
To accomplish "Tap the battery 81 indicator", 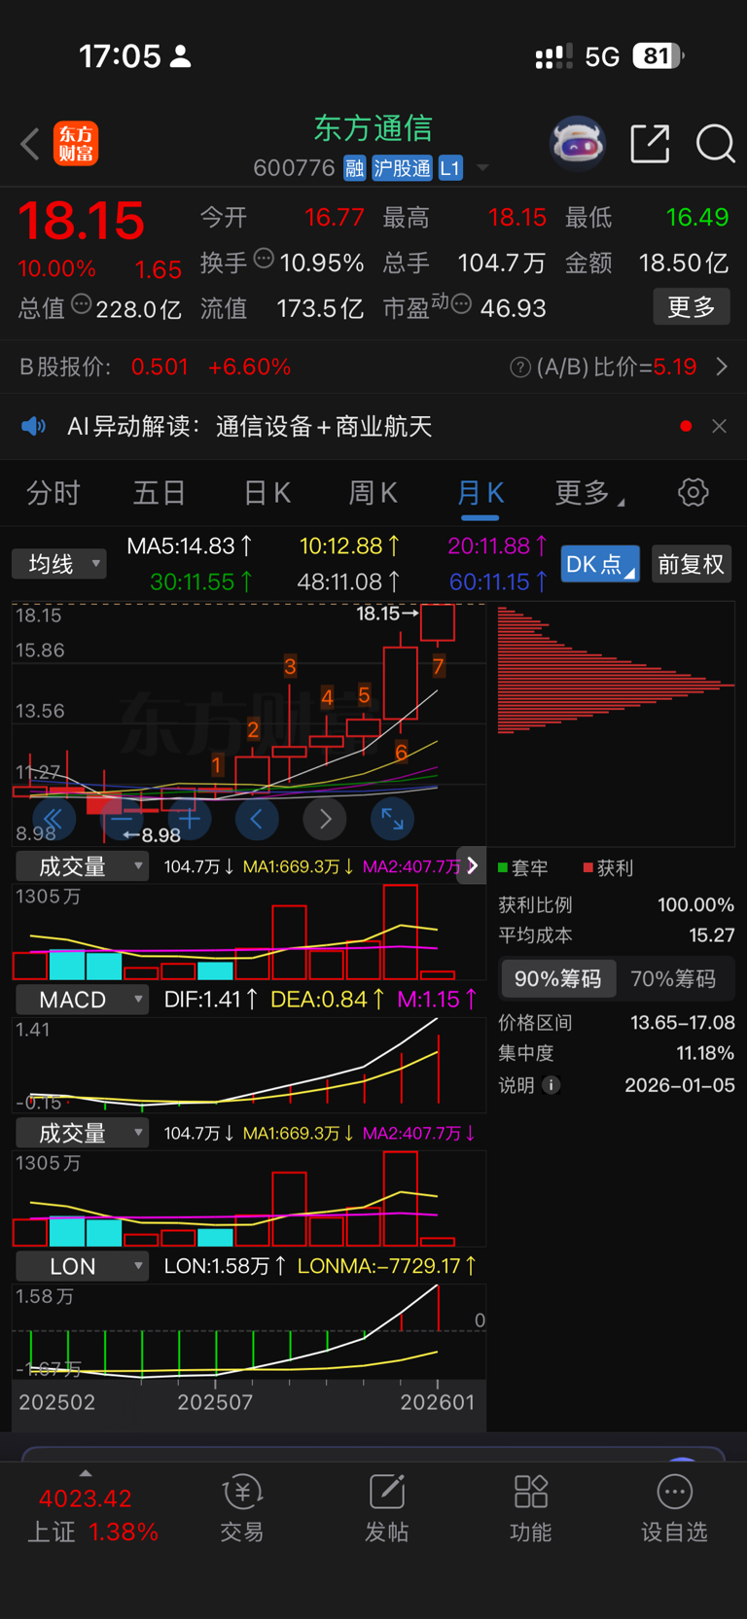I will (659, 56).
